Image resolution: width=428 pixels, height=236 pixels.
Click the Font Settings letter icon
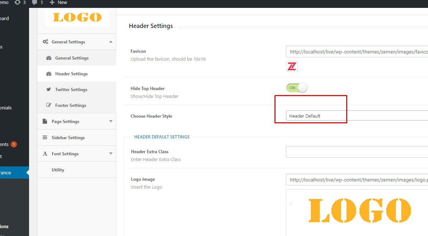[45, 154]
